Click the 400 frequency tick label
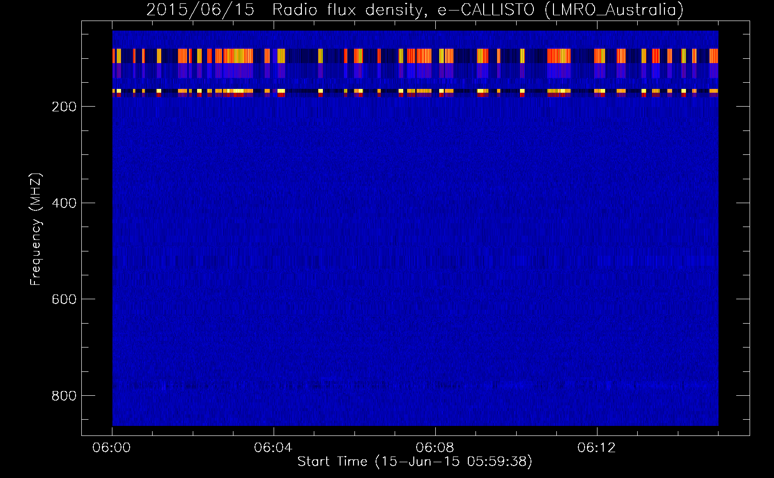774x478 pixels. pyautogui.click(x=64, y=203)
